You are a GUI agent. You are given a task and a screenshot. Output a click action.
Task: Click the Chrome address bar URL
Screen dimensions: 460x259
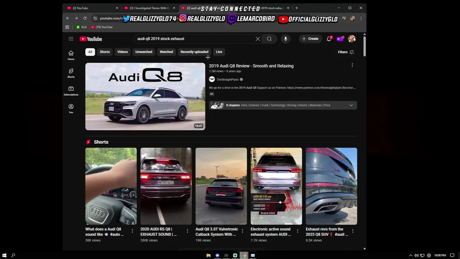(111, 18)
